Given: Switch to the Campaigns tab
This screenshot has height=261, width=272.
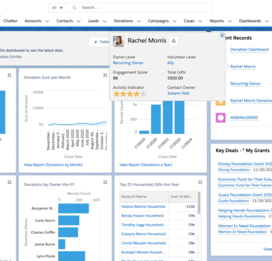Looking at the screenshot, I should click(158, 21).
